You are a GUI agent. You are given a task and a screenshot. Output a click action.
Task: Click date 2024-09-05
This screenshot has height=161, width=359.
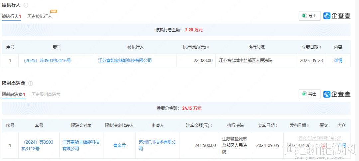click(x=268, y=145)
